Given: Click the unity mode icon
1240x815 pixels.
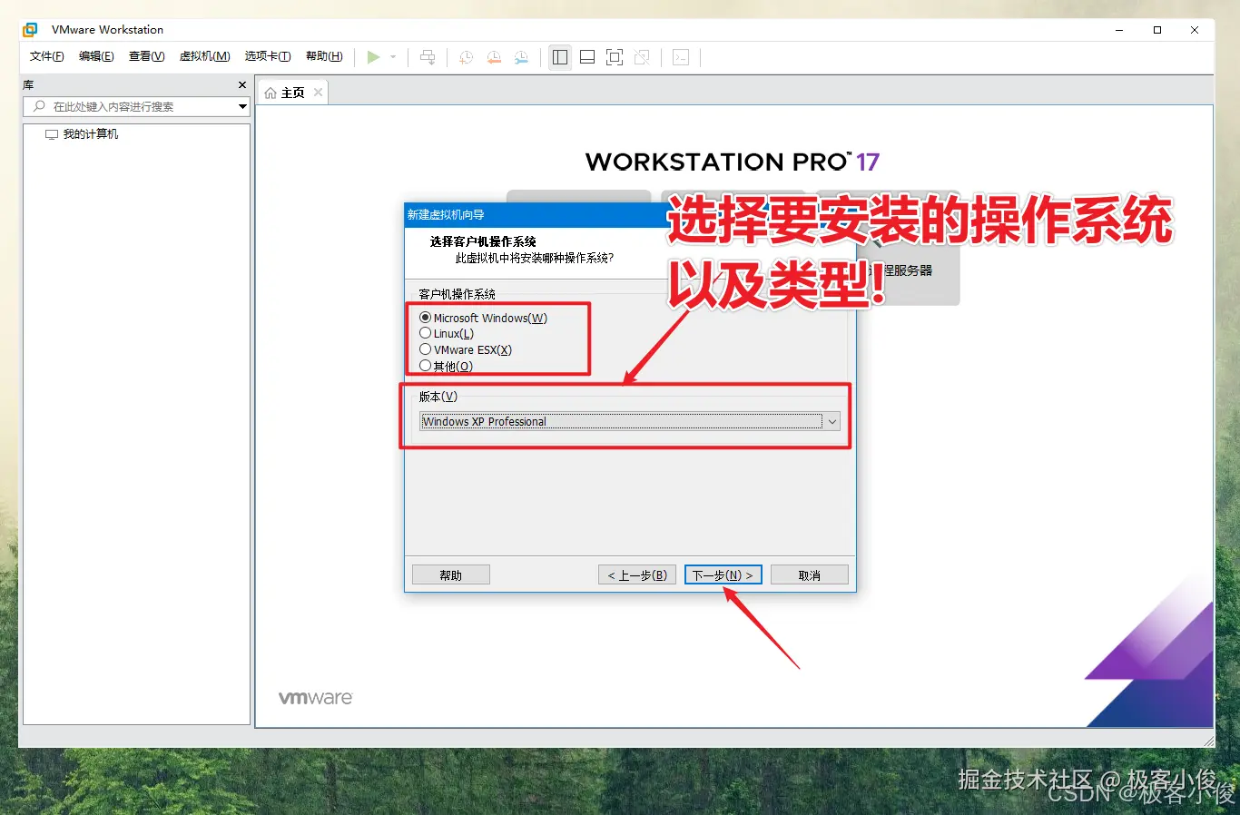Looking at the screenshot, I should 642,57.
